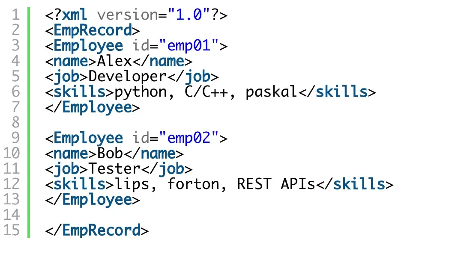Click the closing Employee tag on line 7
The image size is (455, 254).
click(93, 107)
